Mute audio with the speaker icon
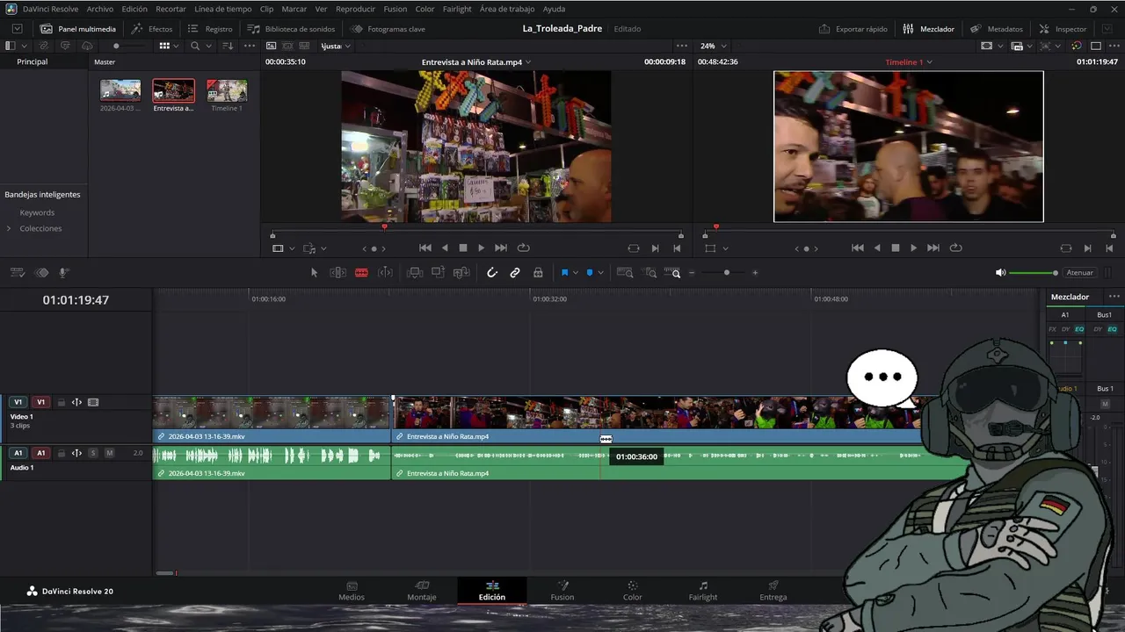1125x632 pixels. point(1000,273)
